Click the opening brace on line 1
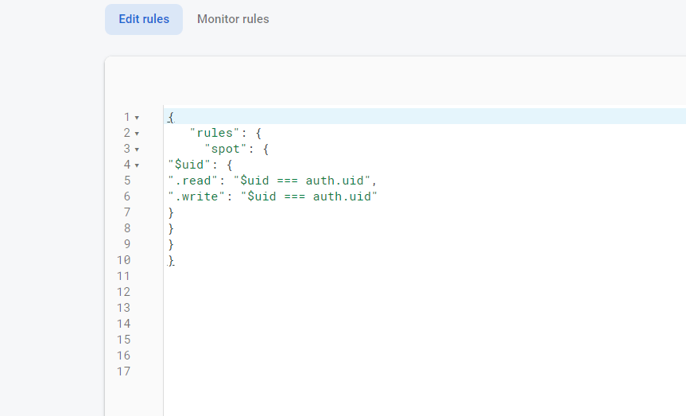 click(171, 117)
